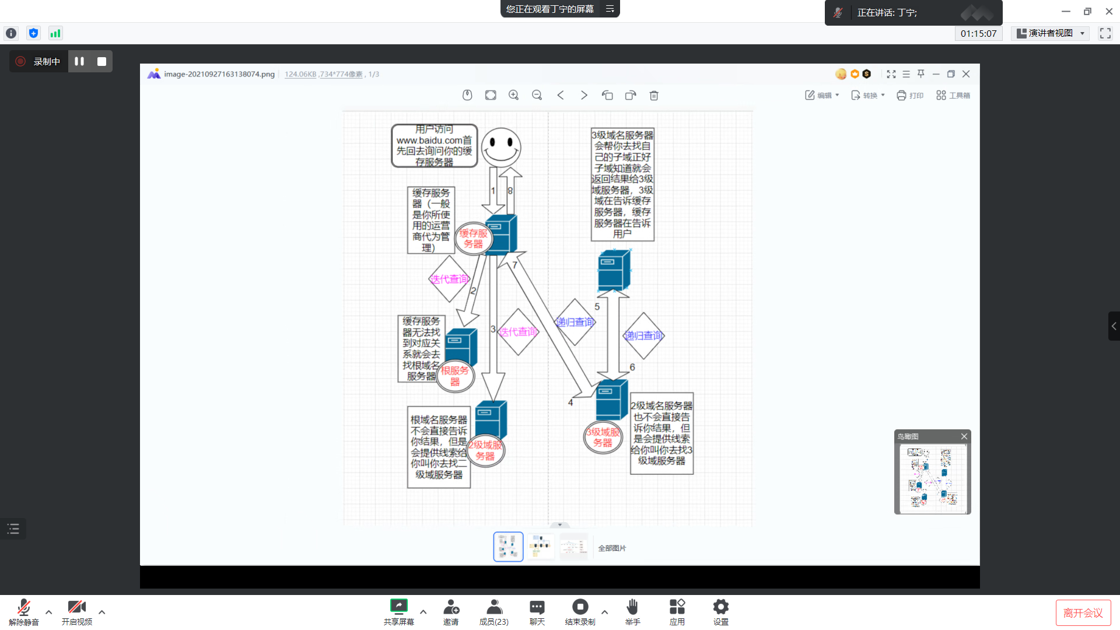Zoom in on the image
The height and width of the screenshot is (630, 1120).
tap(513, 95)
